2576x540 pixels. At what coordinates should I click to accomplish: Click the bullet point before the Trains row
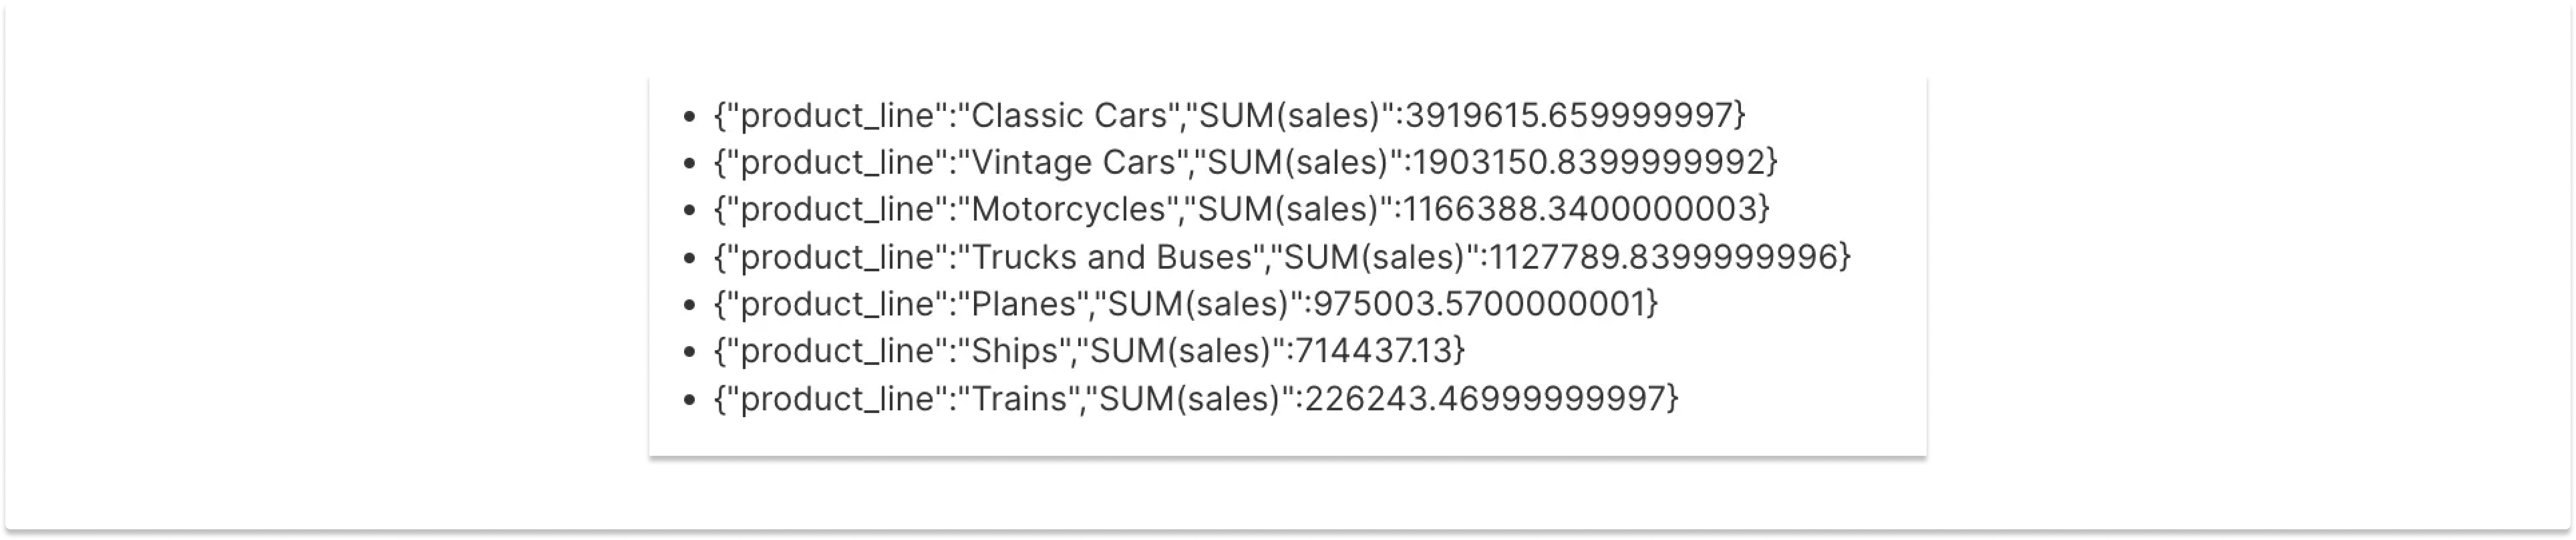tap(688, 400)
